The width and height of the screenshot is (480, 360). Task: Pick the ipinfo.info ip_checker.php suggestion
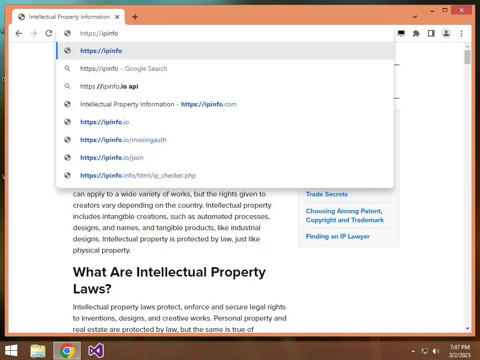[x=225, y=175]
